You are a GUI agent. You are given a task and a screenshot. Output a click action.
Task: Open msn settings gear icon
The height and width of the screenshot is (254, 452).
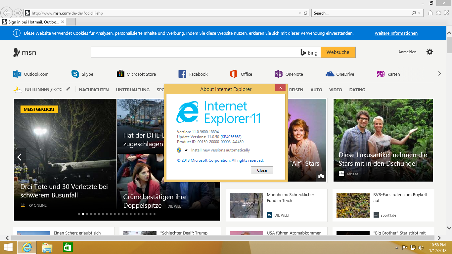click(x=429, y=52)
